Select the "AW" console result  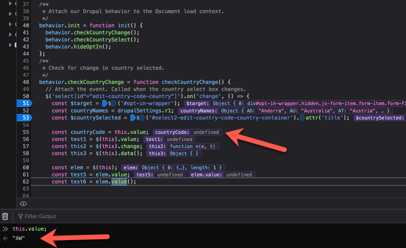(18, 238)
